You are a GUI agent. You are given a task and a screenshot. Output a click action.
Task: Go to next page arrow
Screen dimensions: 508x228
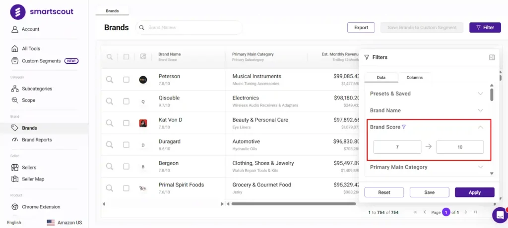point(465,212)
